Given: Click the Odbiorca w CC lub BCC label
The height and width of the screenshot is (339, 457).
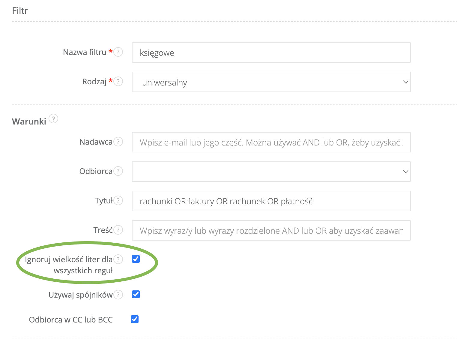Looking at the screenshot, I should (x=71, y=320).
